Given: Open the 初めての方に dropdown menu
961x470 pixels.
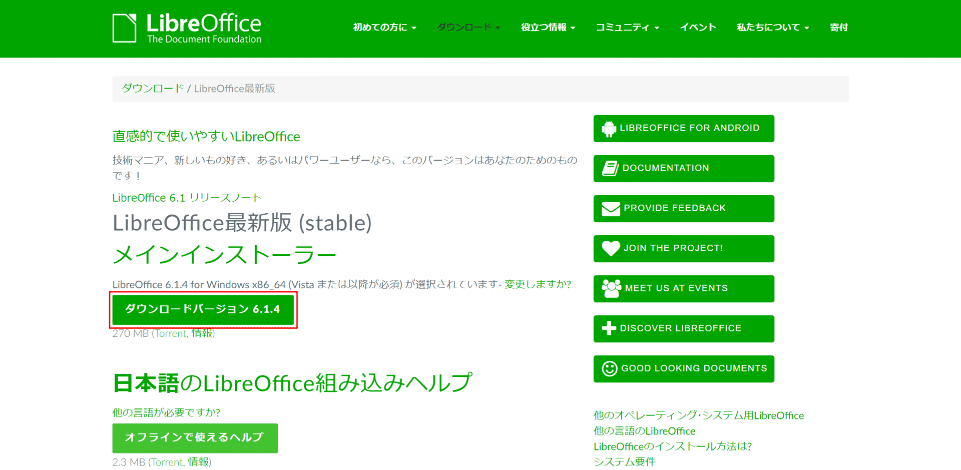Looking at the screenshot, I should pos(384,28).
